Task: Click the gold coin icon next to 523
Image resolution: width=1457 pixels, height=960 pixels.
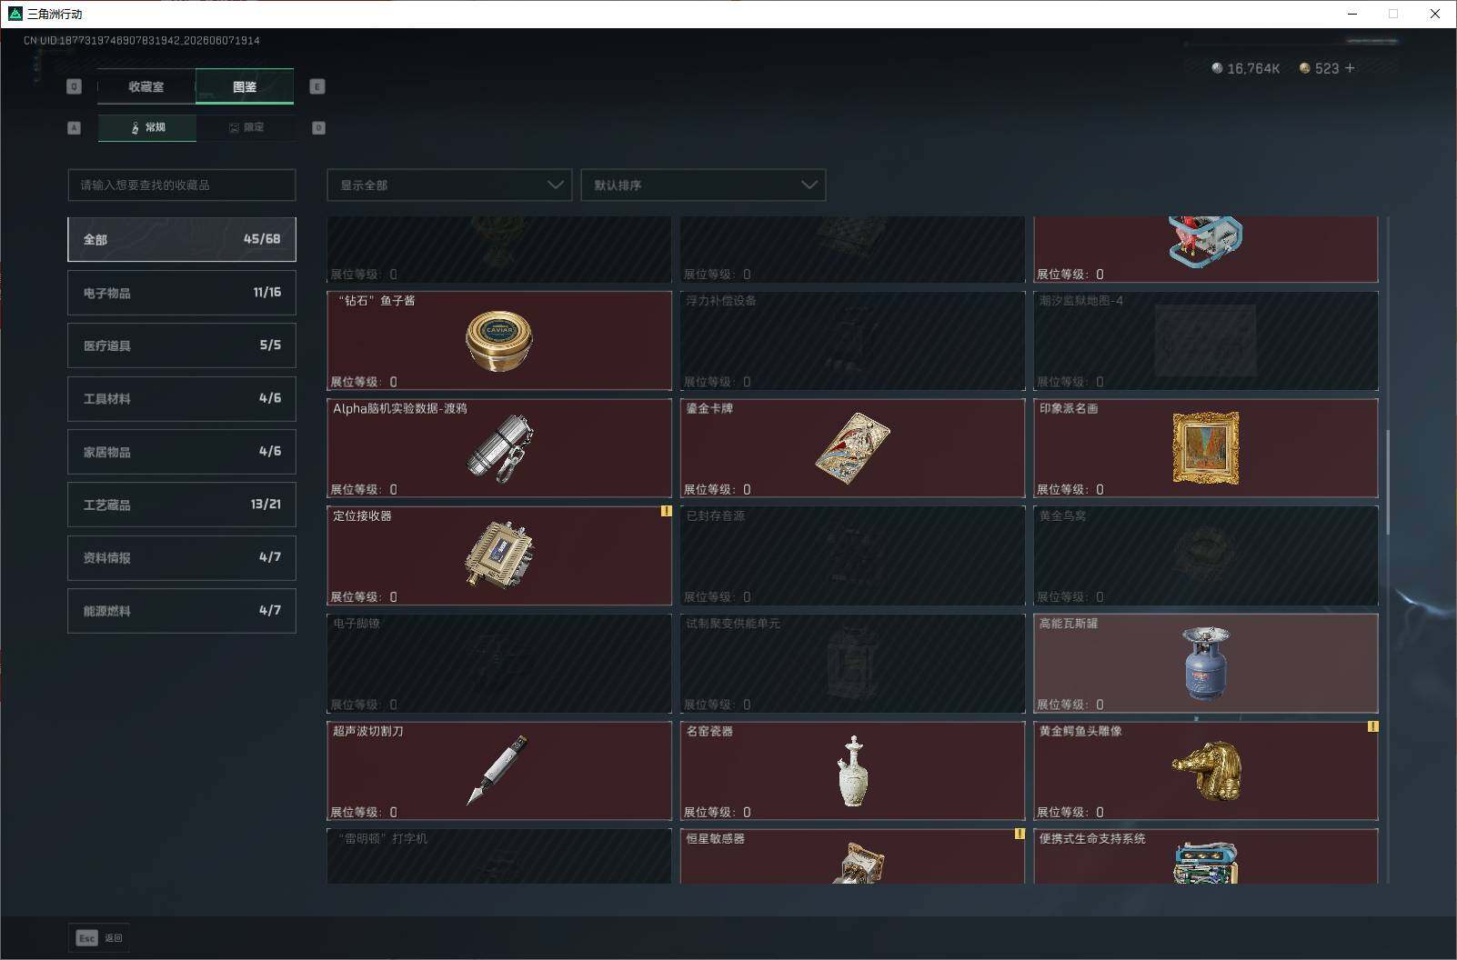Action: point(1304,68)
